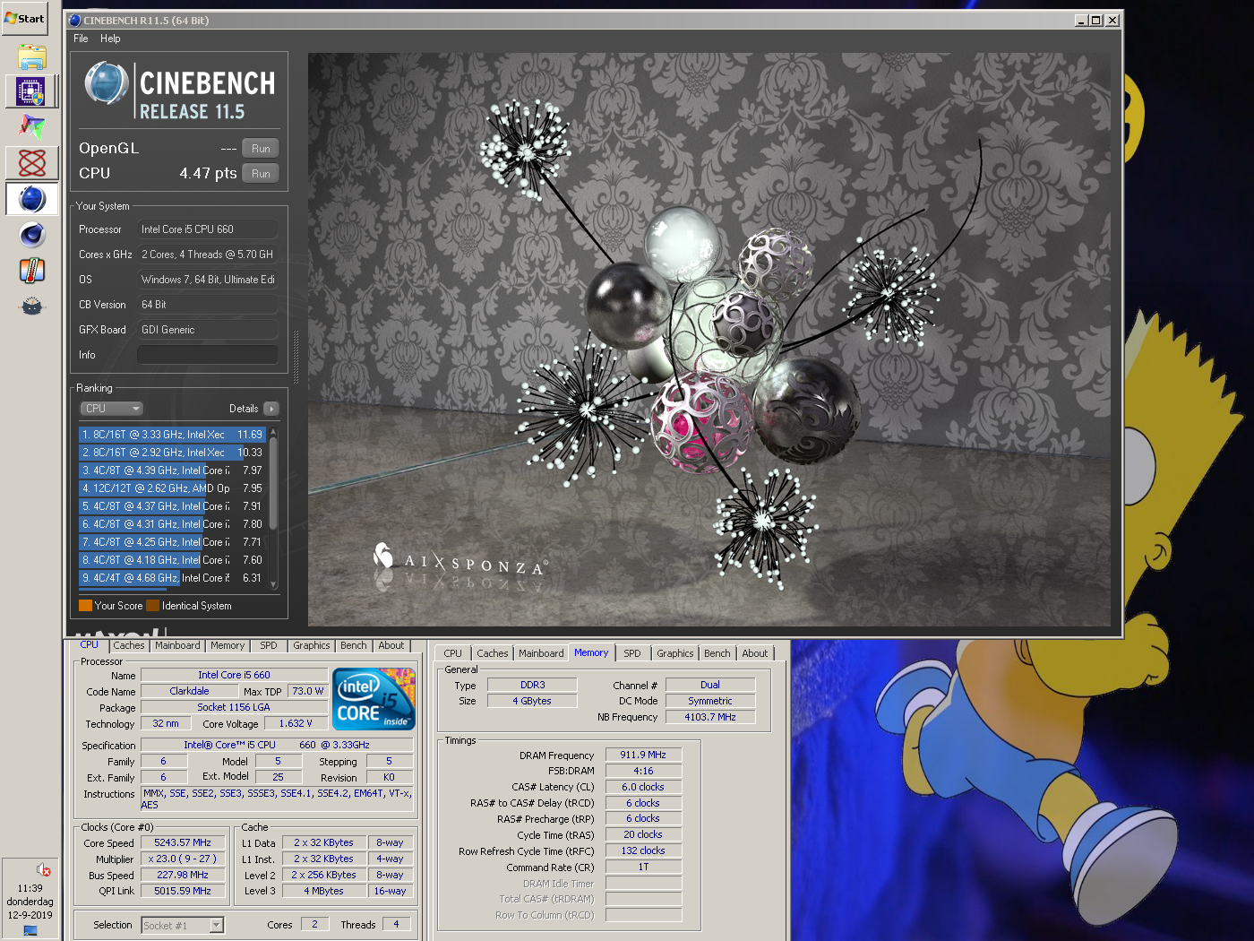Click the ranking list scrollbar thumb
Image resolution: width=1254 pixels, height=941 pixels.
coord(273,484)
